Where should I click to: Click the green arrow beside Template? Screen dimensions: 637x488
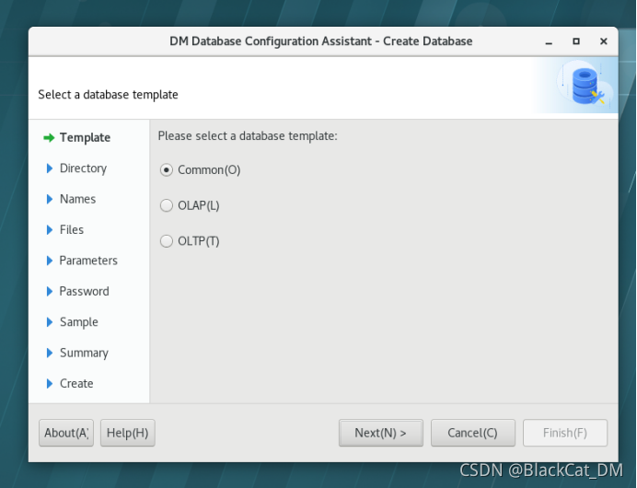49,138
